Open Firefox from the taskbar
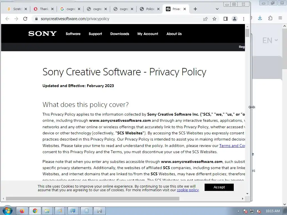Image resolution: width=287 pixels, height=215 pixels. pos(22,211)
